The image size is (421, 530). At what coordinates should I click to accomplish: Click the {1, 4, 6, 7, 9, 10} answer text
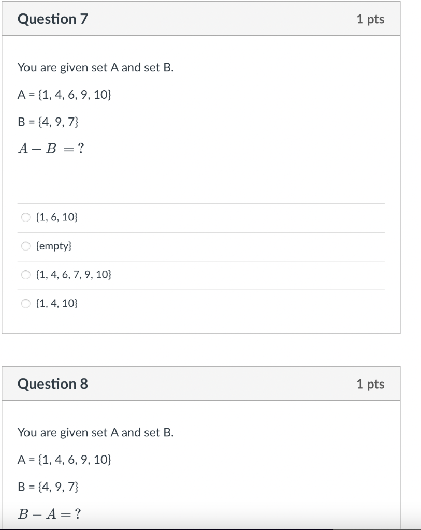pos(74,274)
